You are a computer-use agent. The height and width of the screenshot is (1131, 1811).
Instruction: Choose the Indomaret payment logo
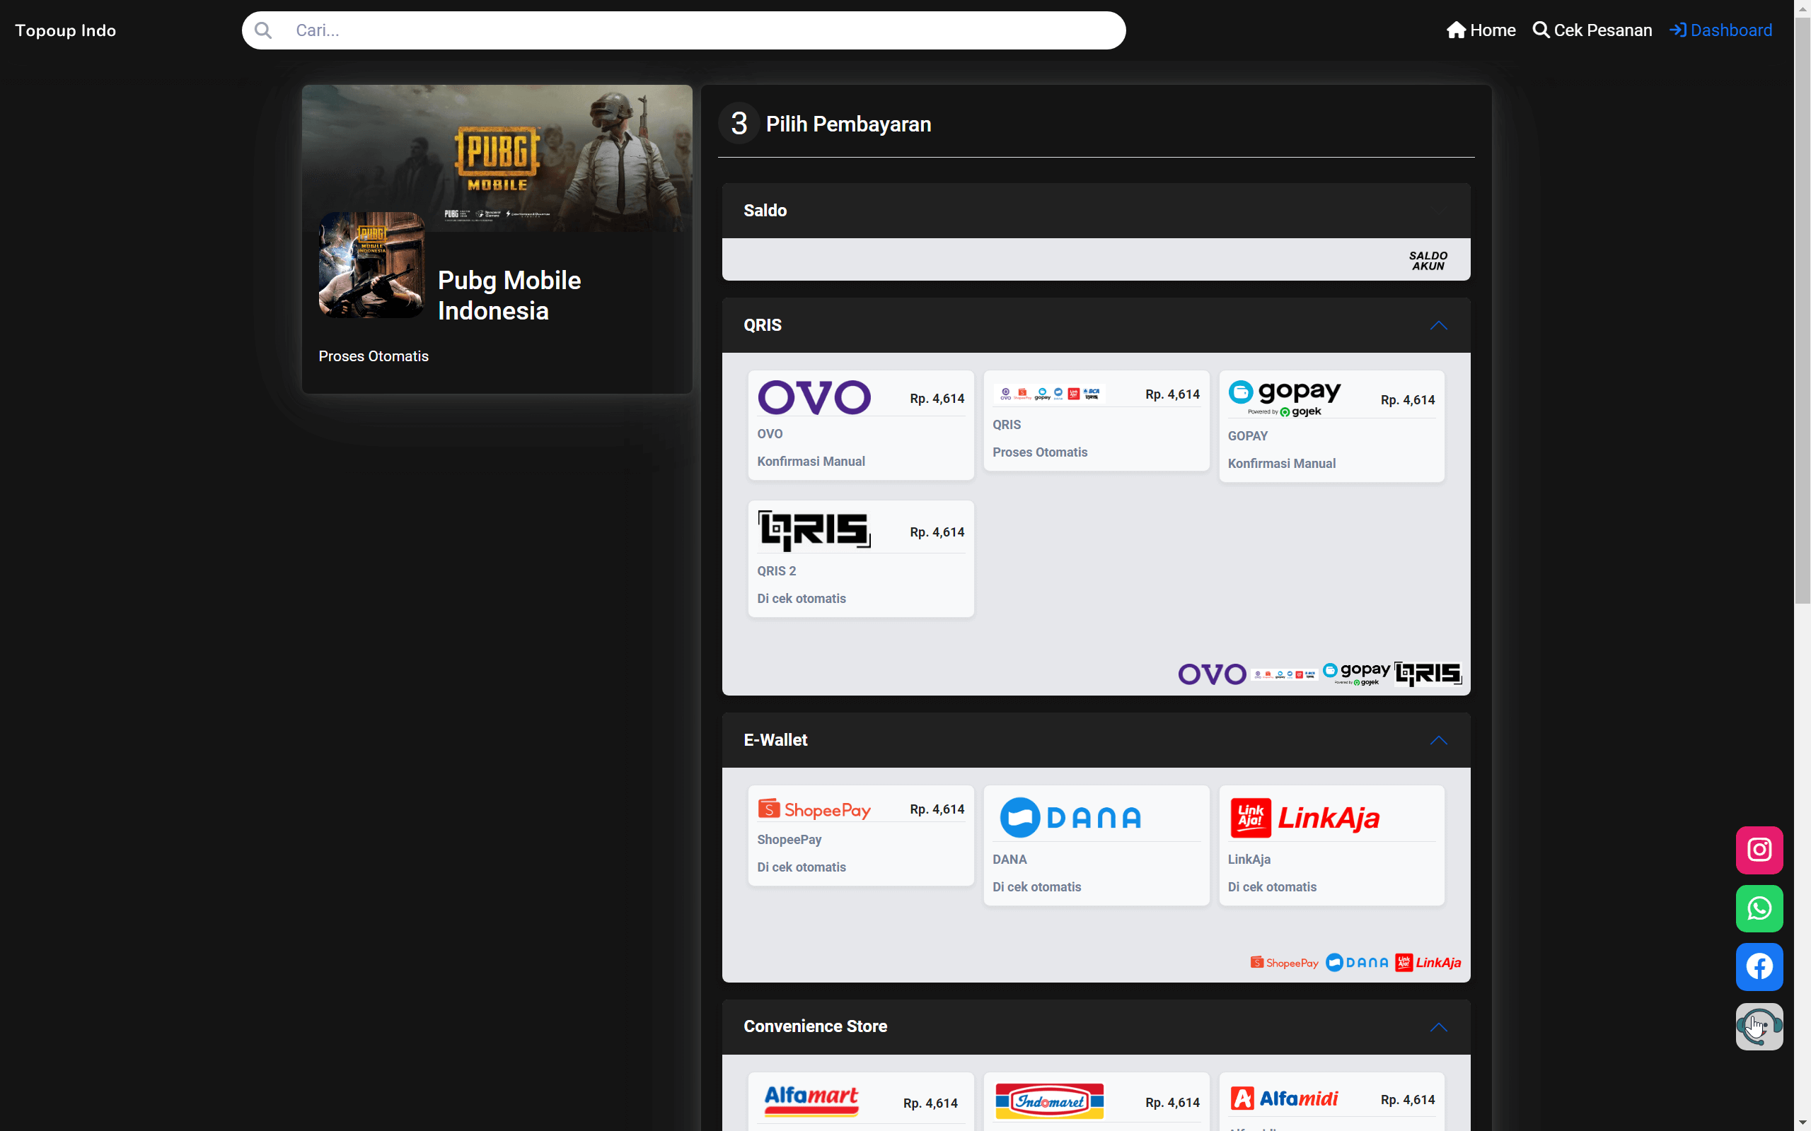point(1049,1101)
